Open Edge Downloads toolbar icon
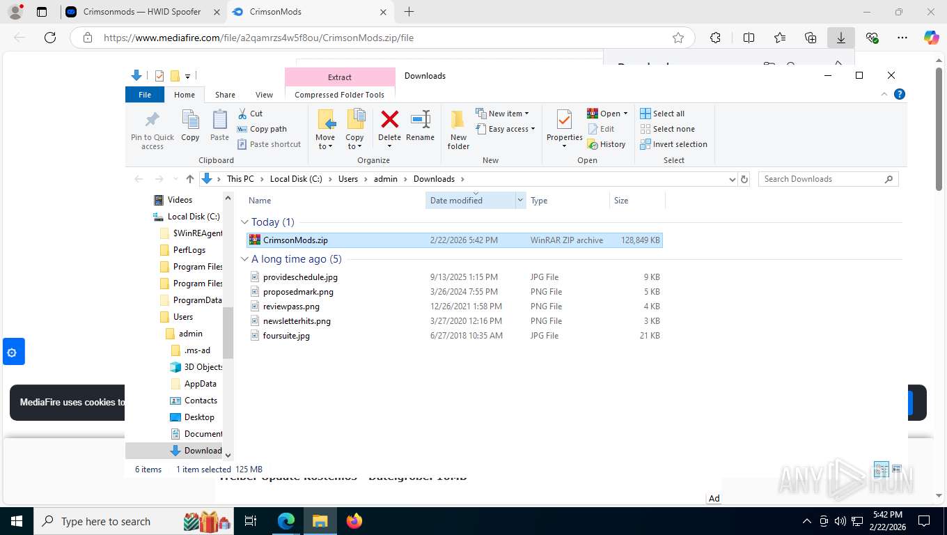 [x=841, y=38]
